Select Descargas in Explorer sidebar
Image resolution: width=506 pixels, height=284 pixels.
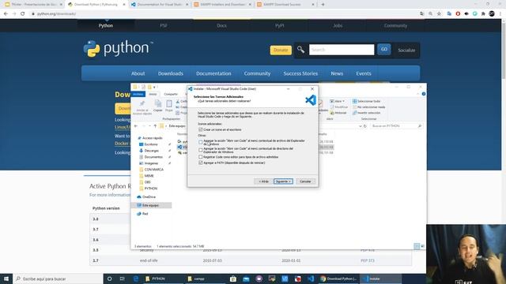(x=151, y=151)
